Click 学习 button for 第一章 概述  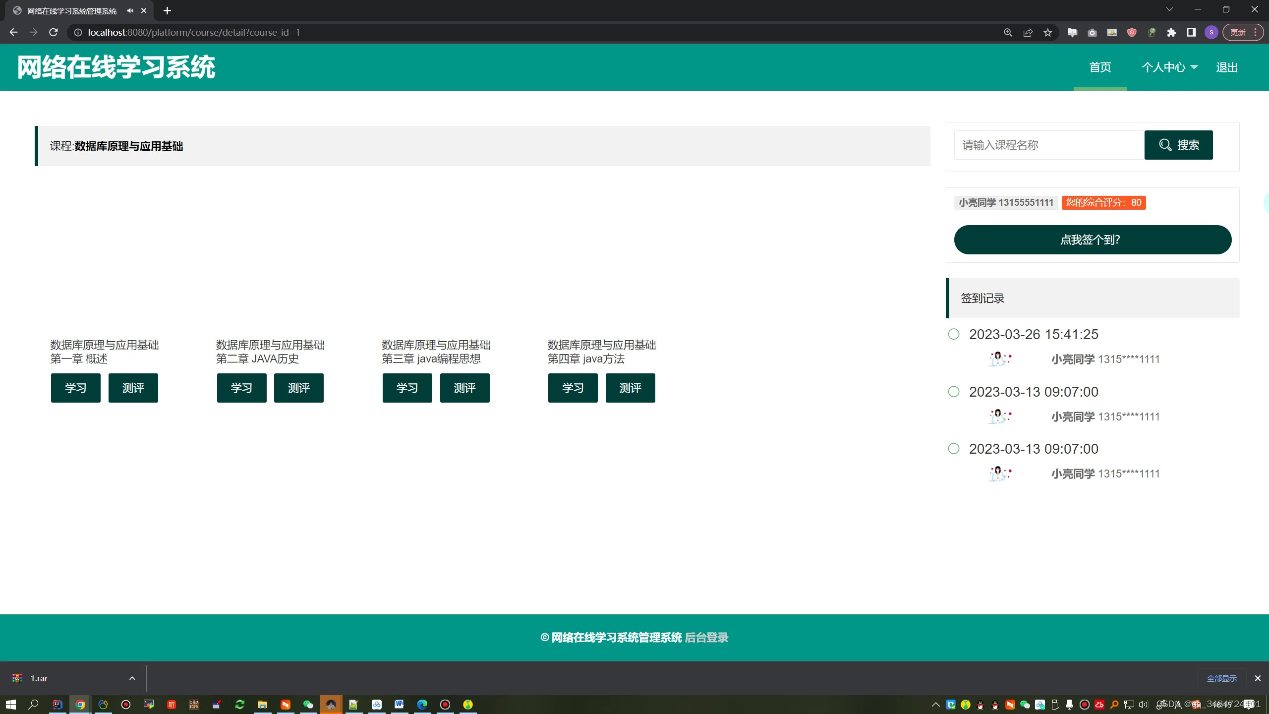(x=76, y=388)
